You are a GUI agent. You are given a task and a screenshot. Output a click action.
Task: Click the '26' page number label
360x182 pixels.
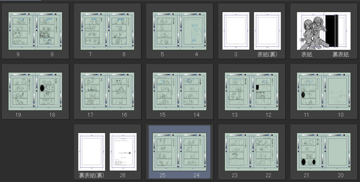pyautogui.click(x=123, y=175)
